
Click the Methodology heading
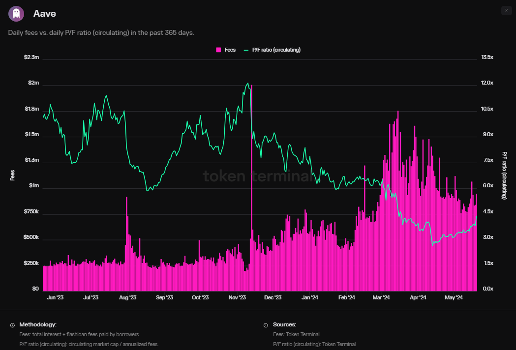point(38,324)
